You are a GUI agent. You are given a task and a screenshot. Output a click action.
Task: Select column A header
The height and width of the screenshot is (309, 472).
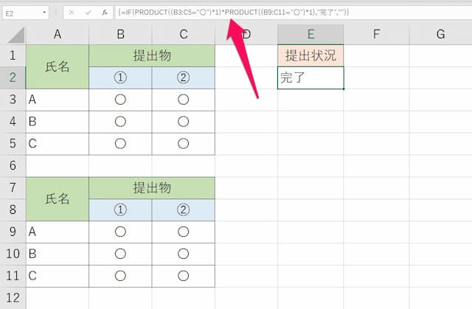point(57,33)
